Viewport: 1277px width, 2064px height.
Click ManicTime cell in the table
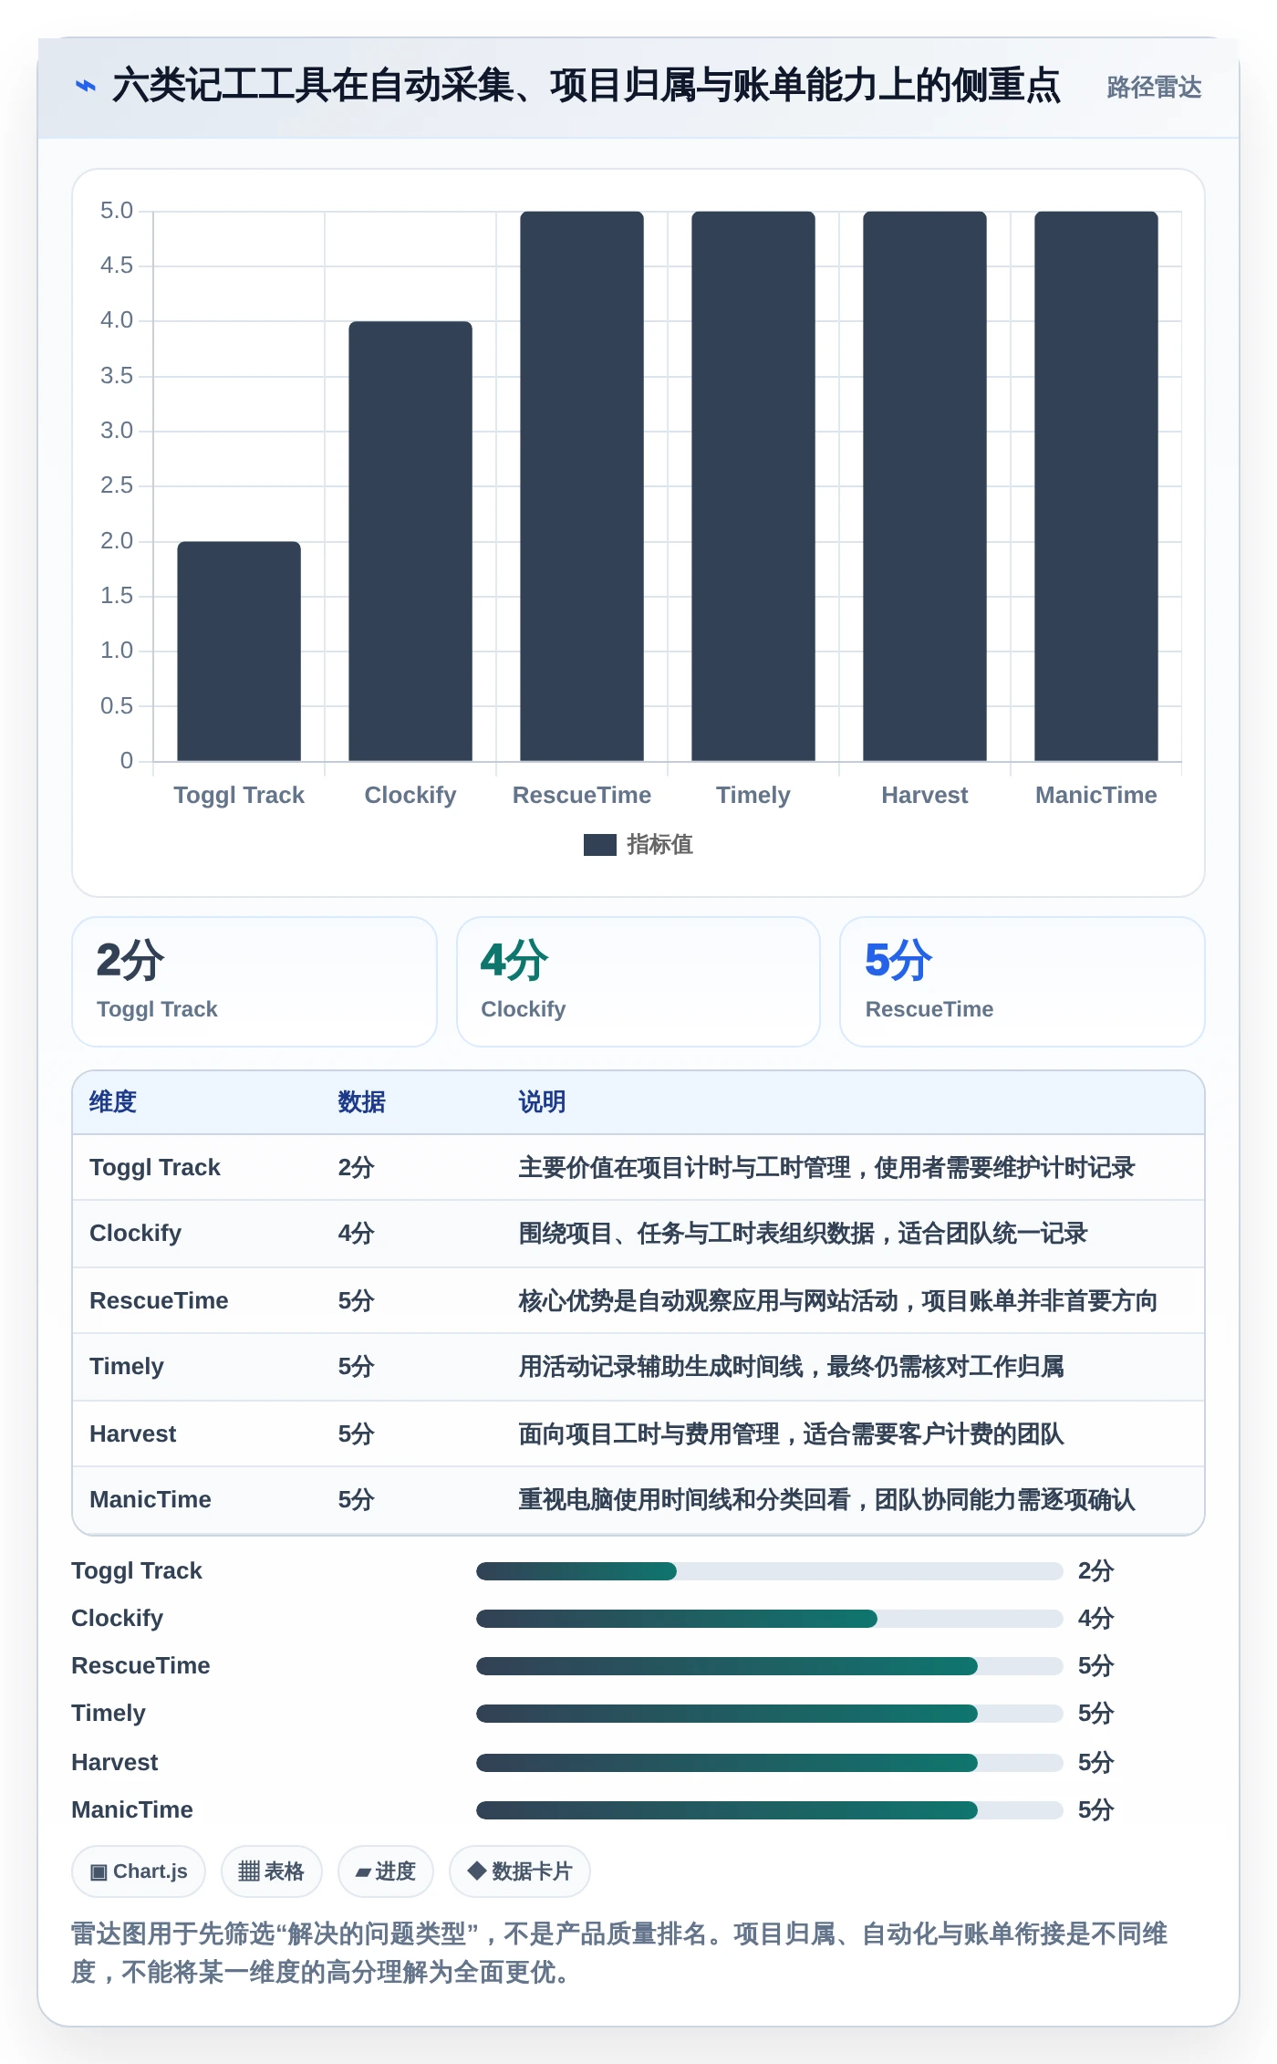[x=151, y=1500]
